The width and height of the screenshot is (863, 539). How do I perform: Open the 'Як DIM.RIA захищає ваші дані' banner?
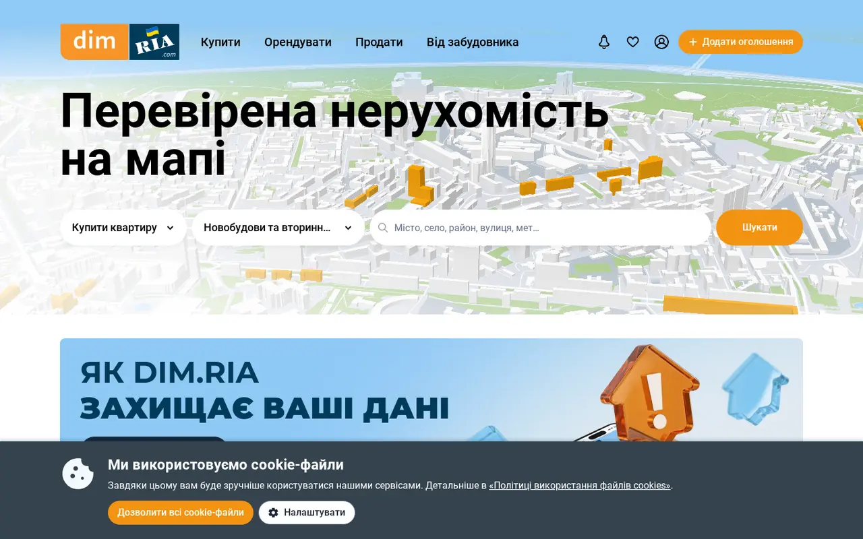coord(431,390)
